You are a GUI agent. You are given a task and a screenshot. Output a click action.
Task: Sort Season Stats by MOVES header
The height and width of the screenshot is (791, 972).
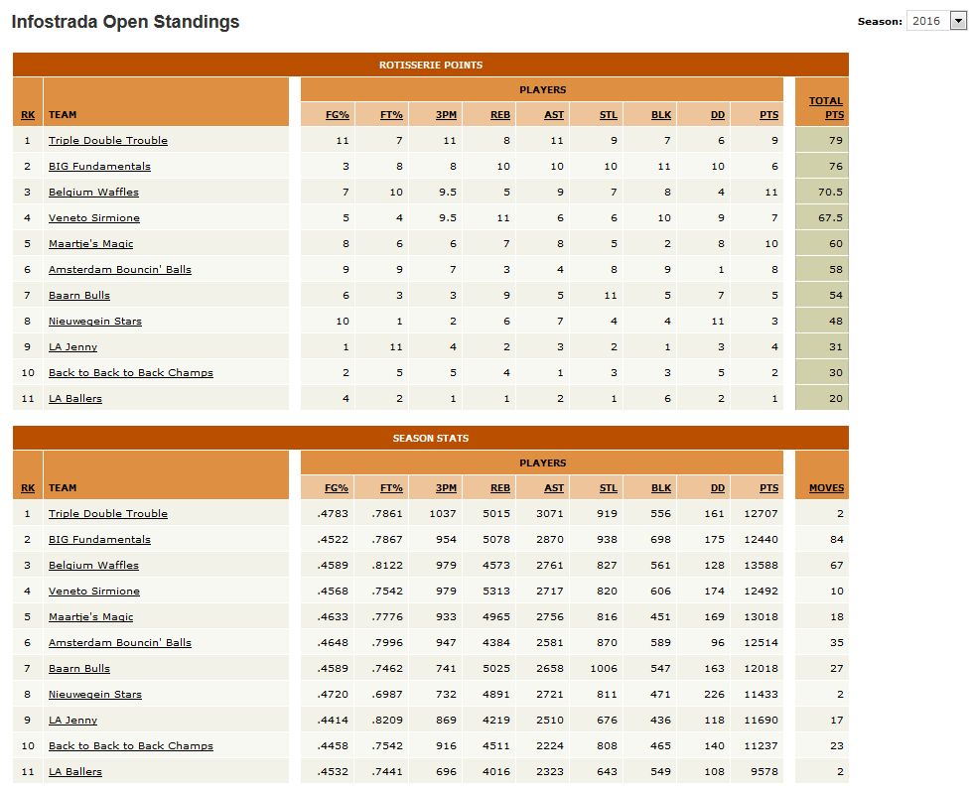point(826,487)
